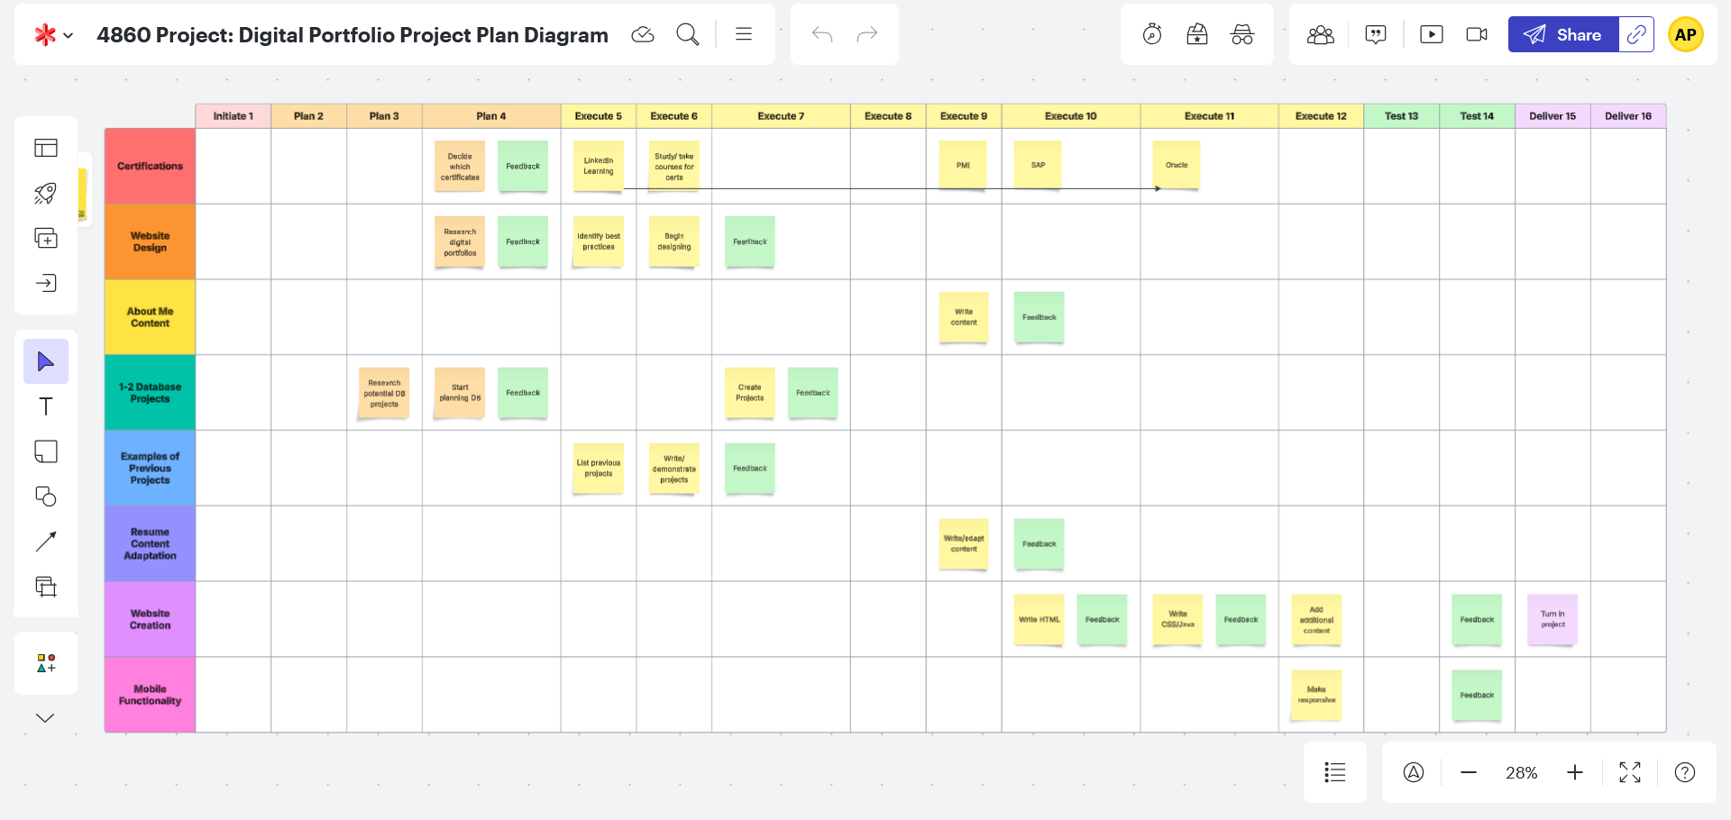The image size is (1731, 820).
Task: Open the Lucid logo dropdown menu
Action: coord(53,35)
